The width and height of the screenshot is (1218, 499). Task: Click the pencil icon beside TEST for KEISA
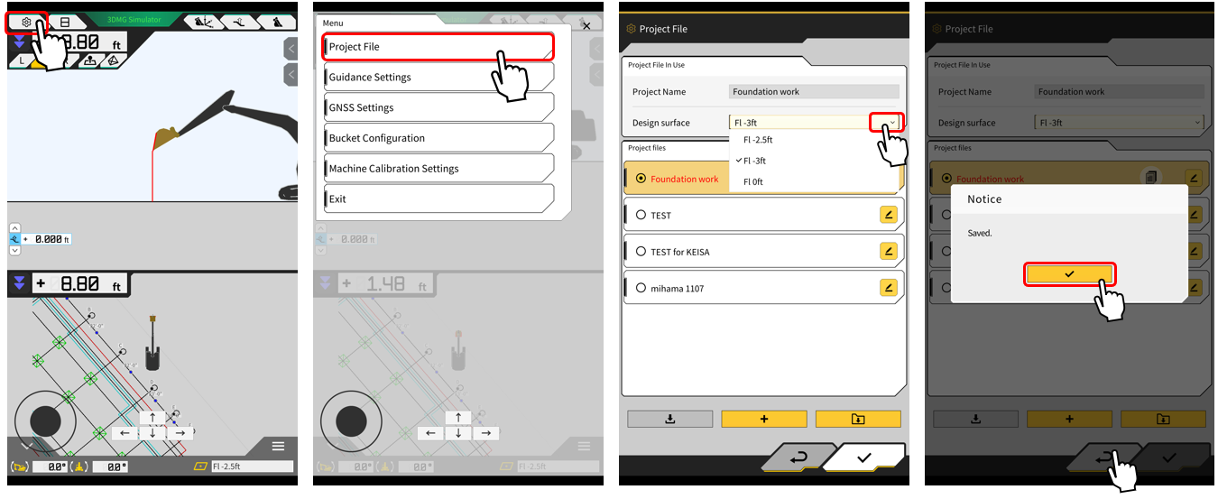pyautogui.click(x=889, y=251)
